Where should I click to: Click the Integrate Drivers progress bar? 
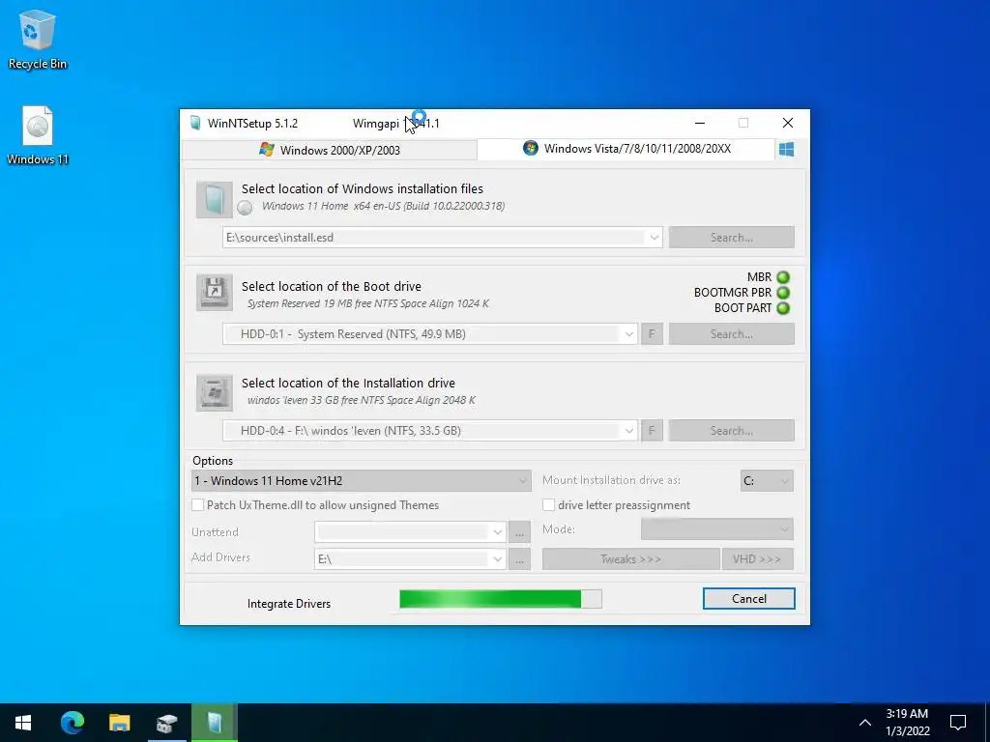click(501, 599)
